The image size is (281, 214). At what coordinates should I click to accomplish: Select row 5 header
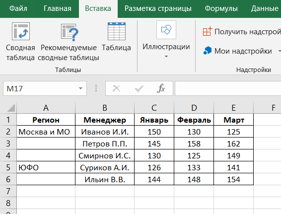(x=8, y=167)
